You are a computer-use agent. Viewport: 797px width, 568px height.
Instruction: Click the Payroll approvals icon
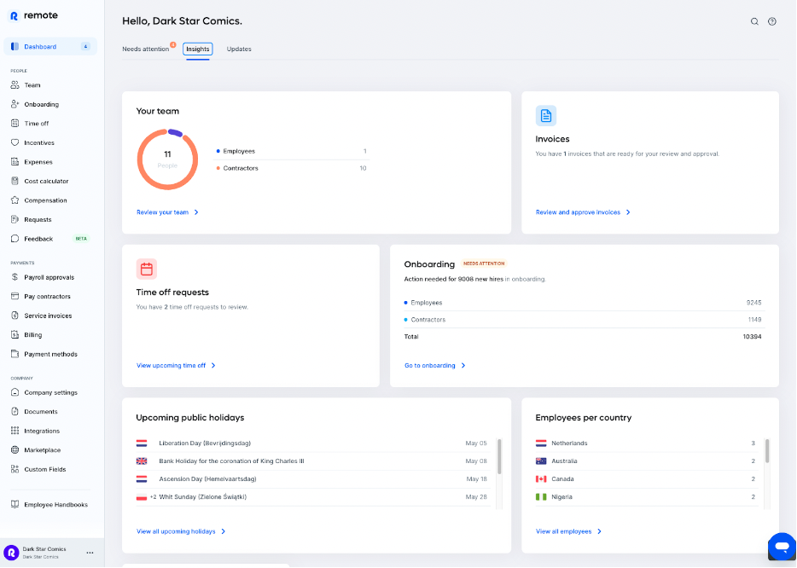coord(15,276)
